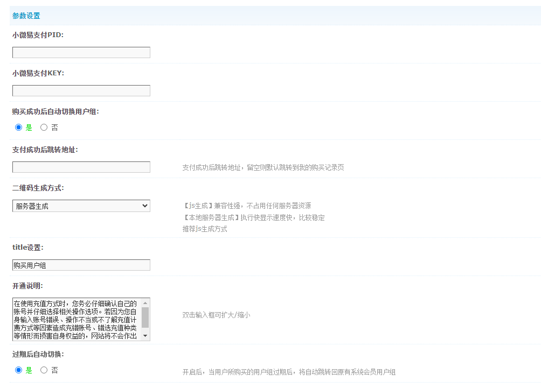Screen dimensions: 541x388
Task: Click the title设置 field containing 购买用户组
Action: pyautogui.click(x=81, y=265)
